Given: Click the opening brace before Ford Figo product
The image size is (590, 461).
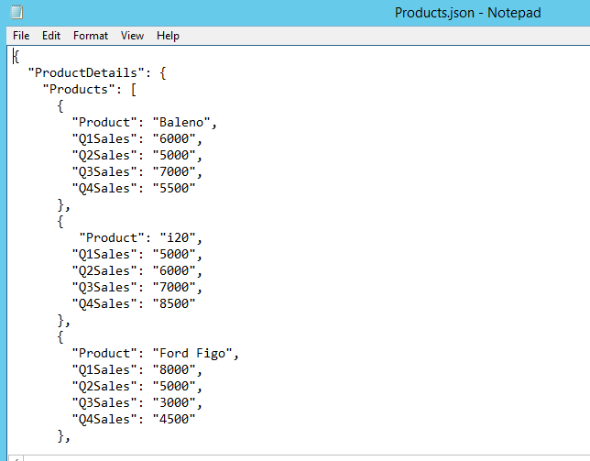Looking at the screenshot, I should [x=60, y=337].
